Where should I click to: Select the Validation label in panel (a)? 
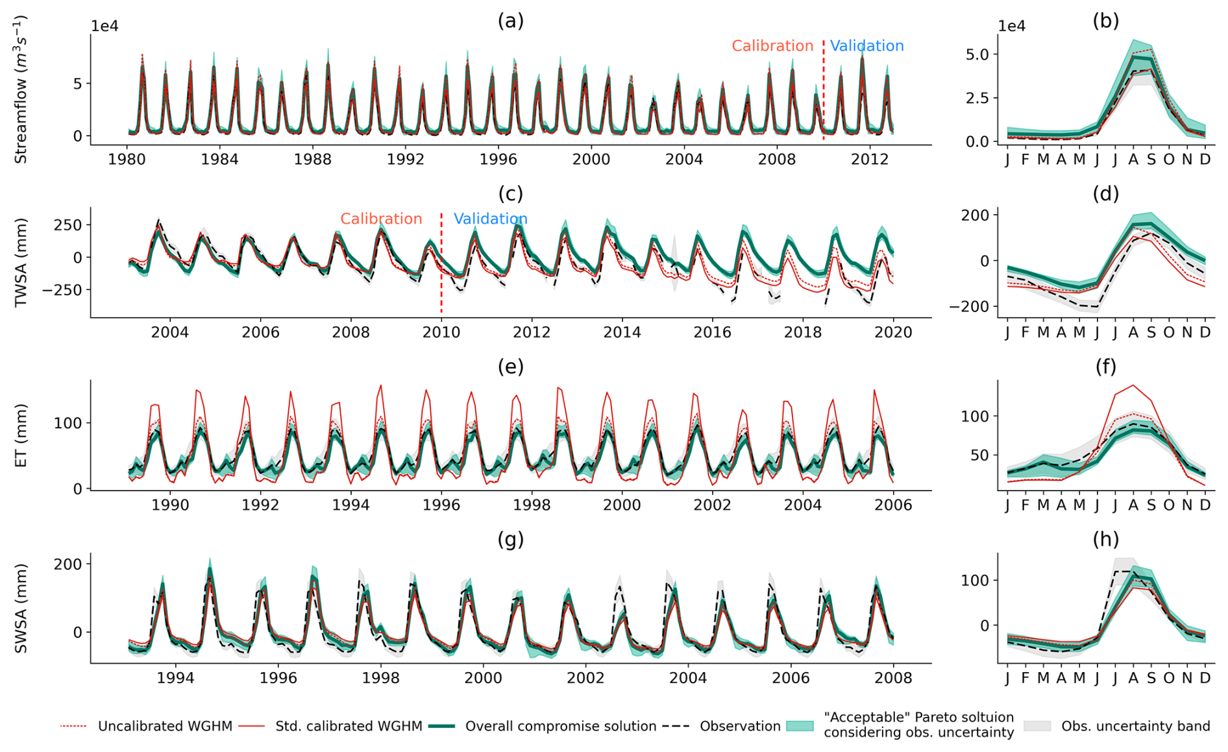pos(866,46)
